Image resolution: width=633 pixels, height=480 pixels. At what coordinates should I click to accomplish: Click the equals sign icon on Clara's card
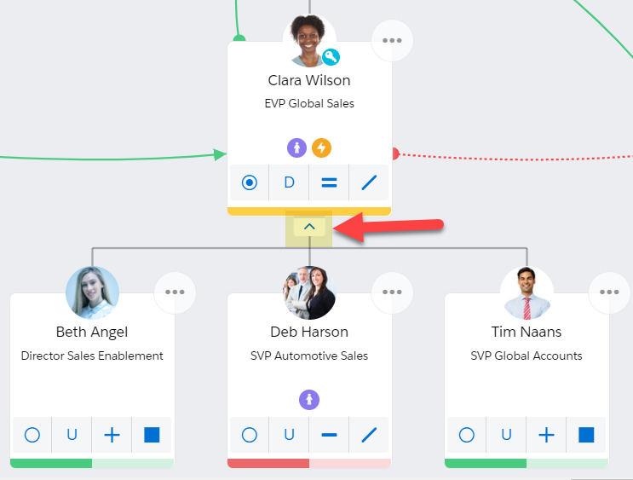coord(329,182)
